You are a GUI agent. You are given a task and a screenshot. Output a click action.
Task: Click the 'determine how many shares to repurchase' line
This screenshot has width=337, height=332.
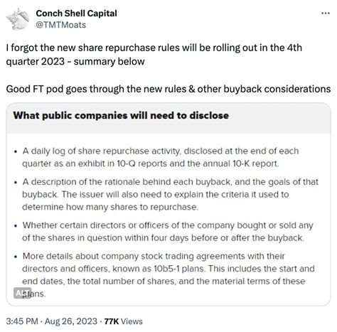(x=110, y=207)
